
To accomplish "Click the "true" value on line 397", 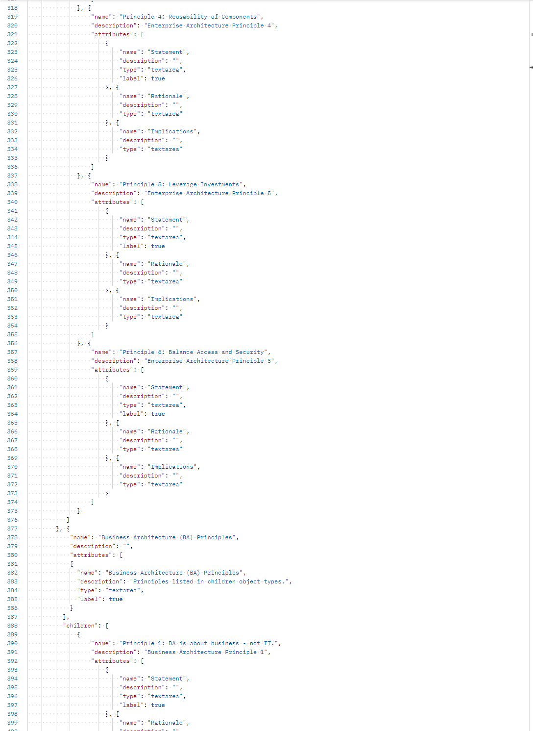I will click(158, 705).
